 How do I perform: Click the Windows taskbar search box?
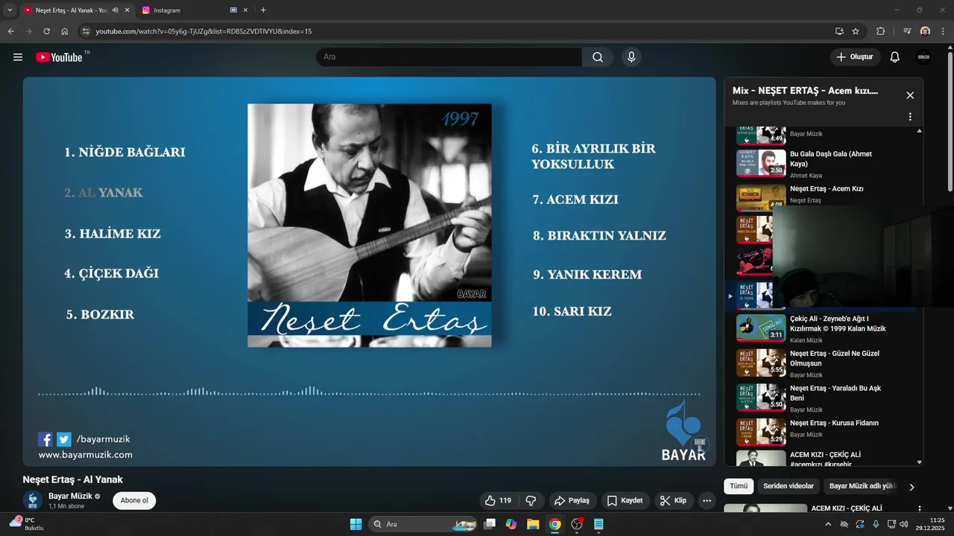(x=423, y=524)
